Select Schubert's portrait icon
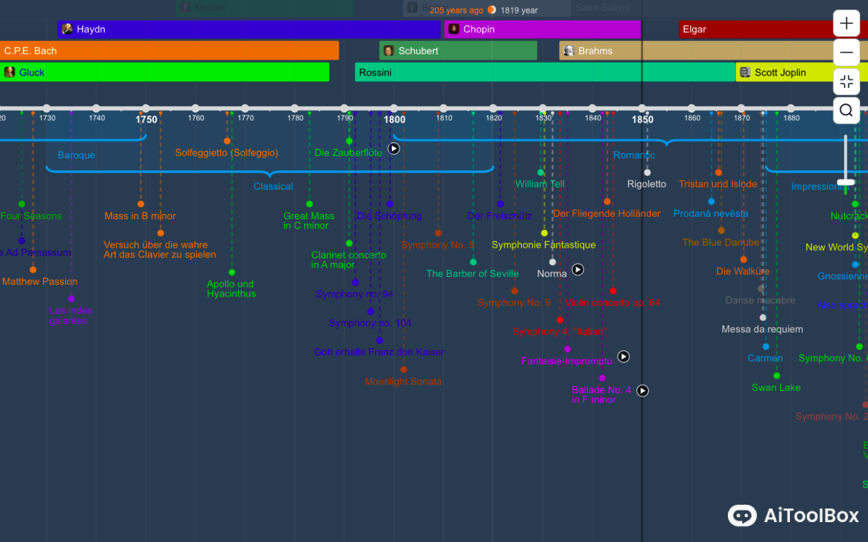Viewport: 868px width, 542px height. (x=389, y=51)
